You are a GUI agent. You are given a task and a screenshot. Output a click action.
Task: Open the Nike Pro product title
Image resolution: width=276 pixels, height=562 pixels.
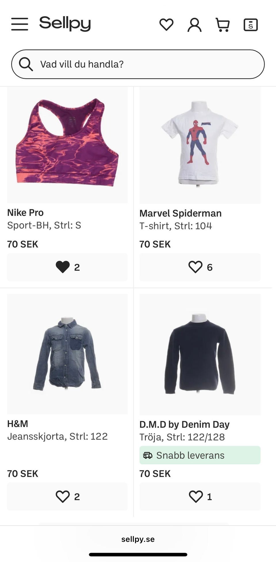point(25,213)
